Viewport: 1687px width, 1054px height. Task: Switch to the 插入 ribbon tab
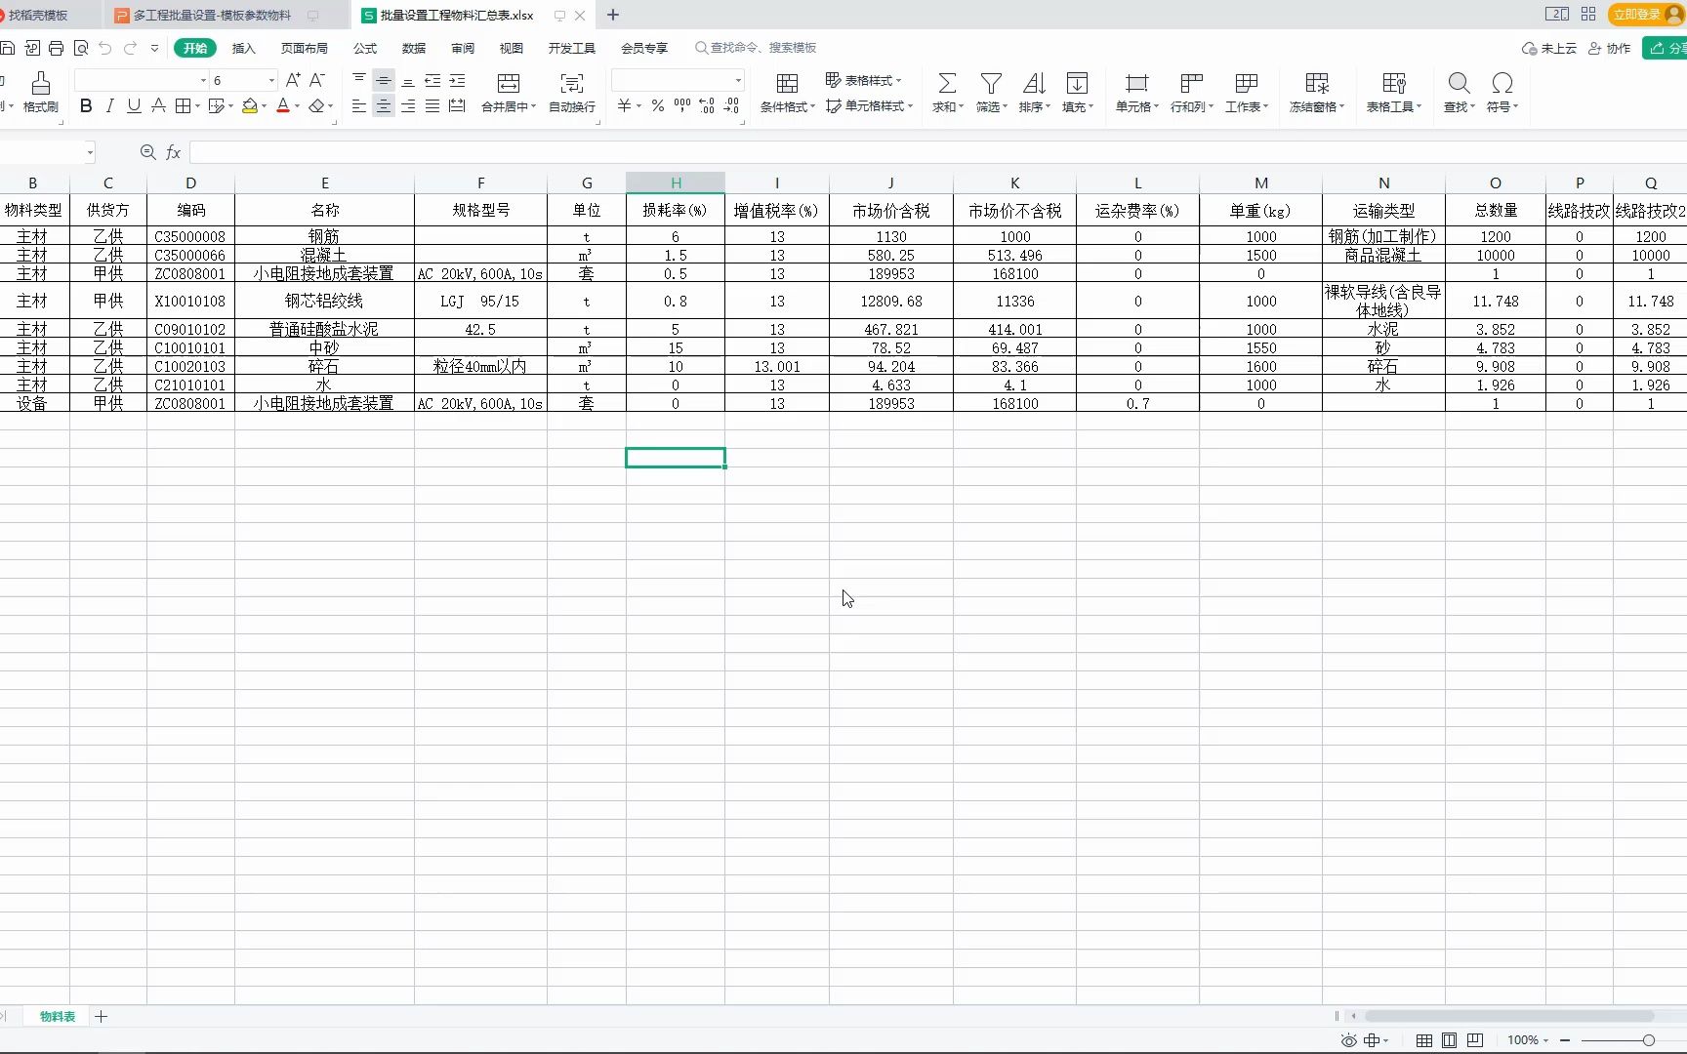pyautogui.click(x=242, y=48)
